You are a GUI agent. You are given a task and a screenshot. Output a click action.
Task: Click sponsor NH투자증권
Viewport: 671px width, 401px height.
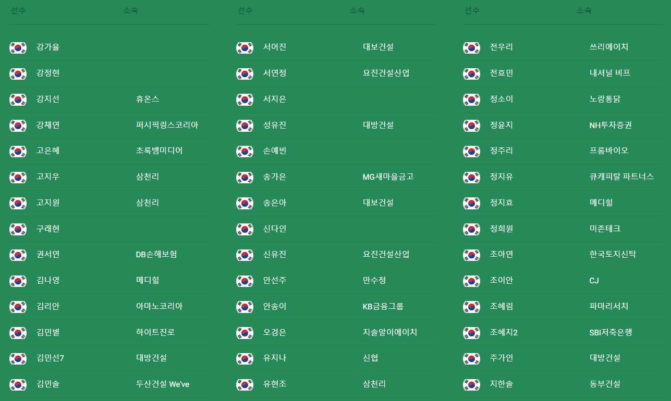coord(611,125)
